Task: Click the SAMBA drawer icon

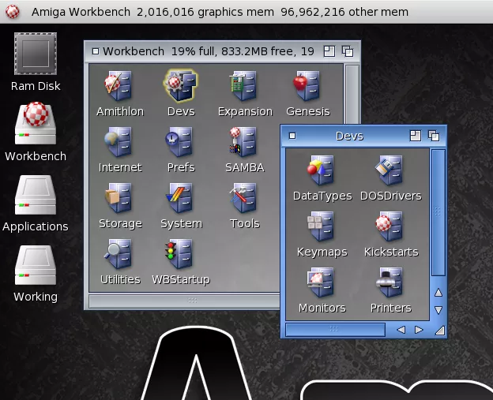Action: pos(244,142)
